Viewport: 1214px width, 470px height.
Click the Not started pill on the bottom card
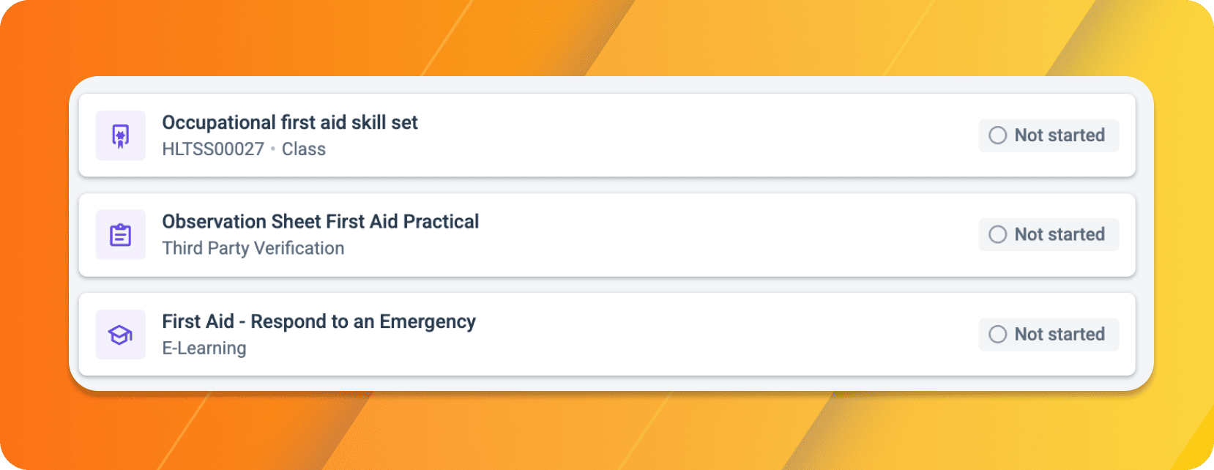(x=1049, y=334)
